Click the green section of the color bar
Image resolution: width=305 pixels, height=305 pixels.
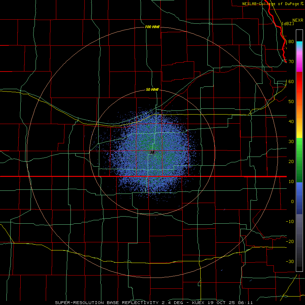299,160
